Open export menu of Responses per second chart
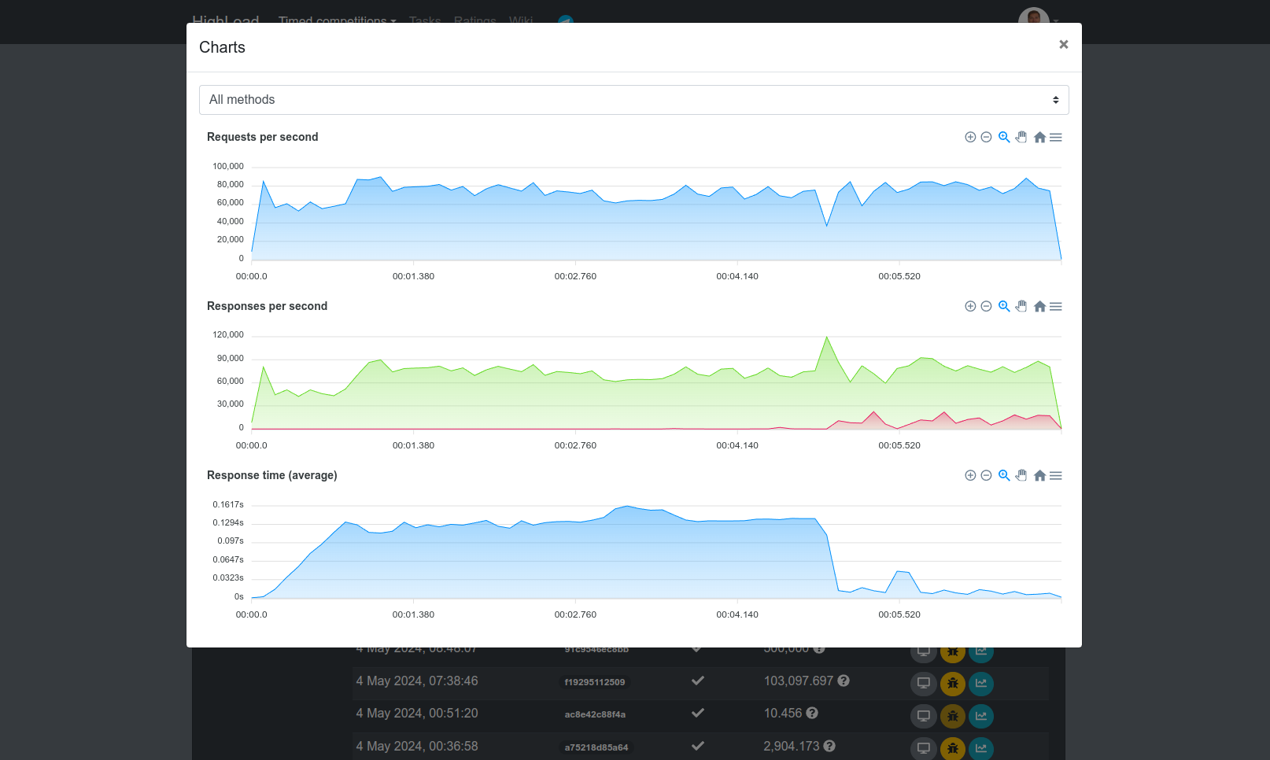The image size is (1270, 760). click(1056, 306)
